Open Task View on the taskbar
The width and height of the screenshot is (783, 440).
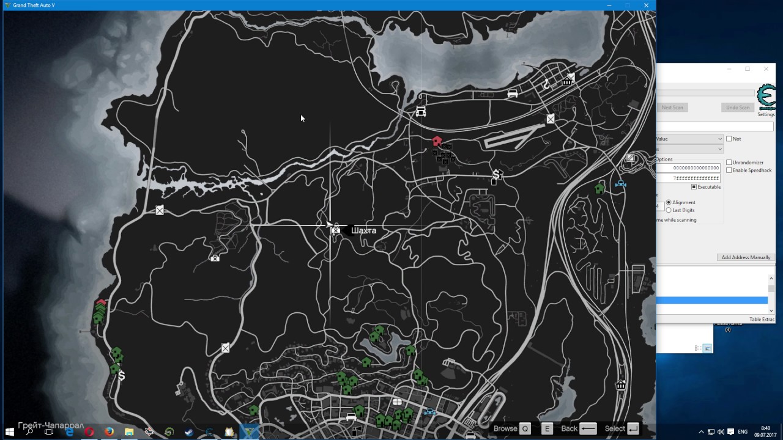tap(49, 432)
